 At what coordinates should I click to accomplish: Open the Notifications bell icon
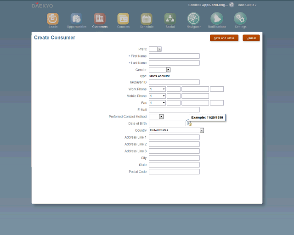pos(217,18)
